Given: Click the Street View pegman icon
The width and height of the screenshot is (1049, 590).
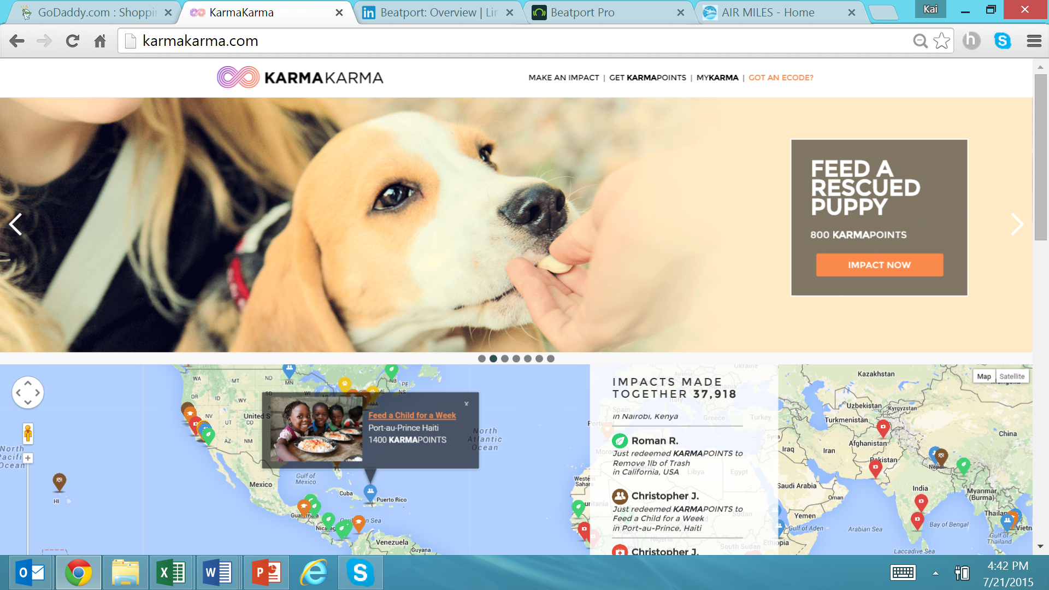Looking at the screenshot, I should (28, 434).
